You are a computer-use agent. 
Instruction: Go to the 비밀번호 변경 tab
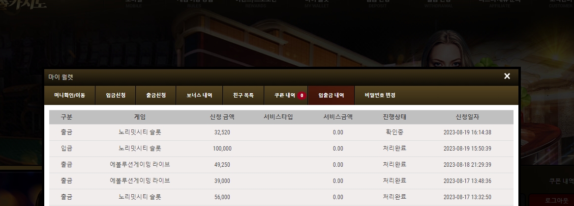click(380, 95)
